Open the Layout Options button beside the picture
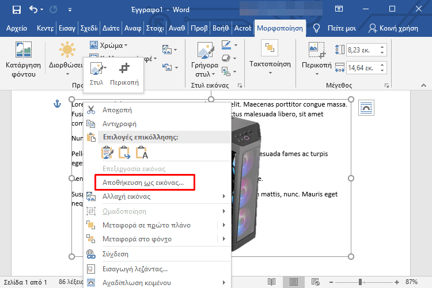The height and width of the screenshot is (288, 432). pyautogui.click(x=366, y=108)
